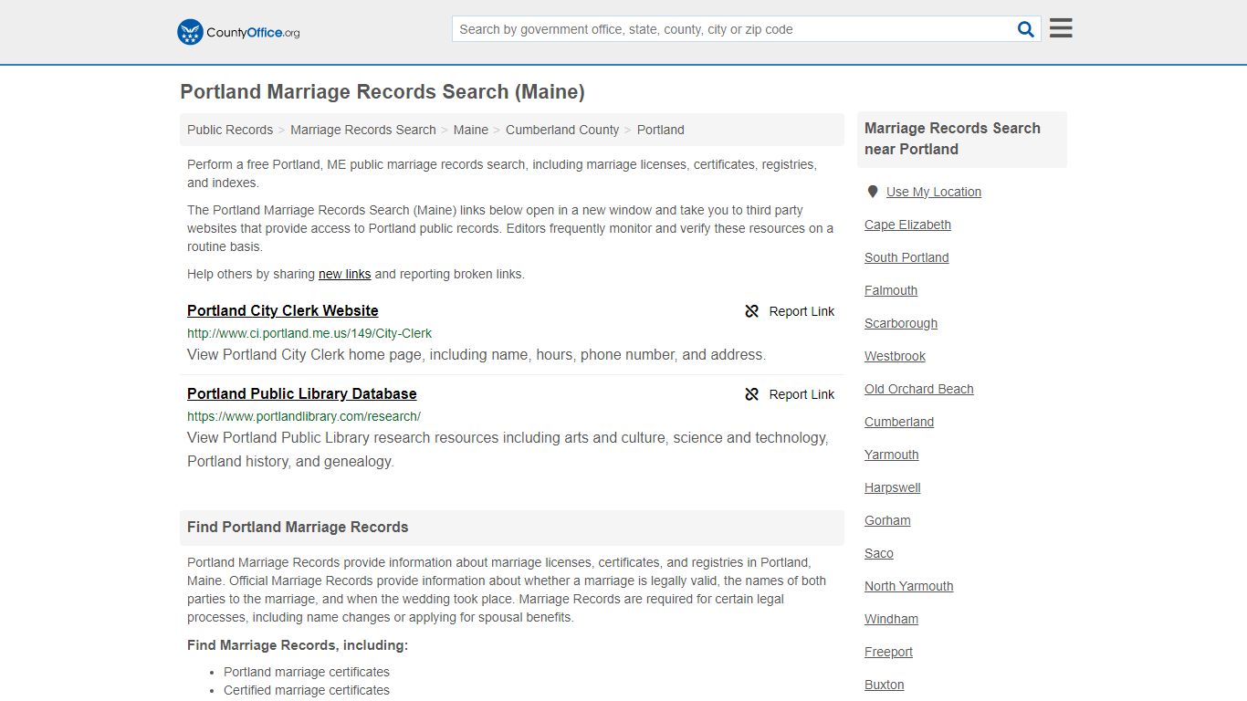Open Yarmouth nearby link
The height and width of the screenshot is (701, 1247).
click(892, 455)
